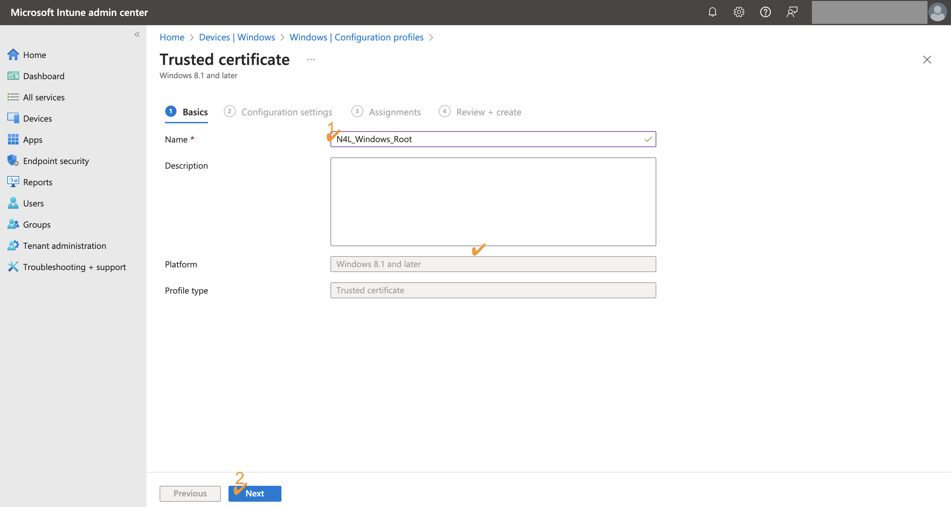Image resolution: width=951 pixels, height=507 pixels.
Task: Open the settings gear
Action: pyautogui.click(x=739, y=12)
